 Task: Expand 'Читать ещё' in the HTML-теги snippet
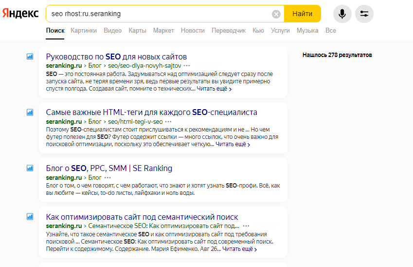point(233,144)
